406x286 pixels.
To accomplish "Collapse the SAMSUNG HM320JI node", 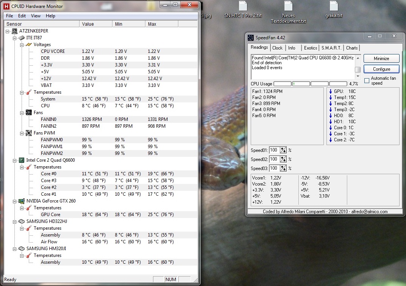I will (15, 249).
